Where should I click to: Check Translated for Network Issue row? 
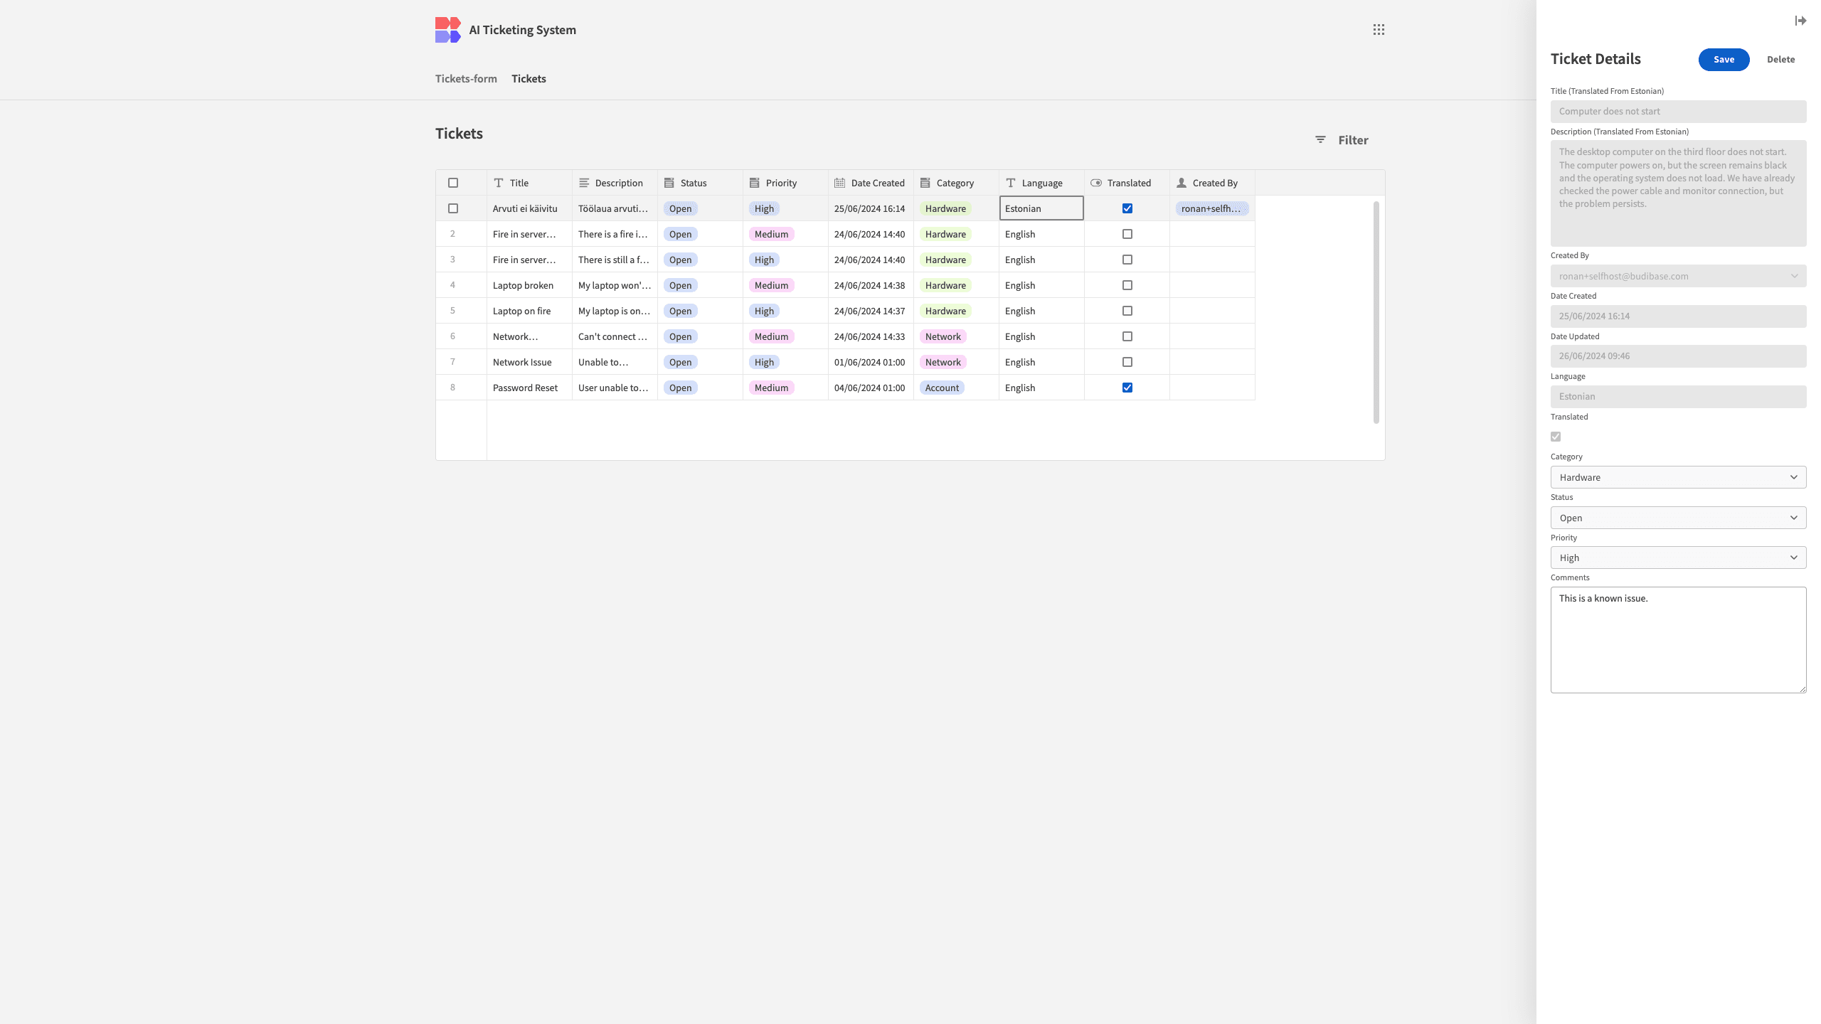pyautogui.click(x=1127, y=362)
